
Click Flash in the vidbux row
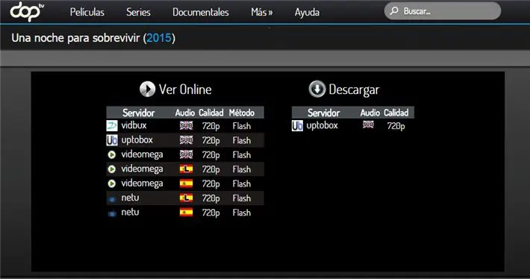pyautogui.click(x=242, y=126)
